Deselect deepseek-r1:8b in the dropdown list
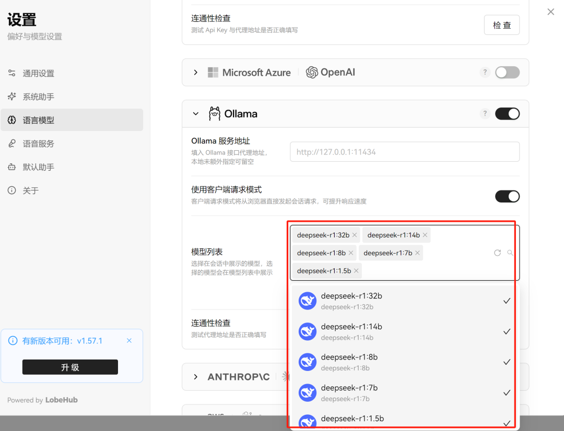Viewport: 564px width, 431px height. click(405, 362)
